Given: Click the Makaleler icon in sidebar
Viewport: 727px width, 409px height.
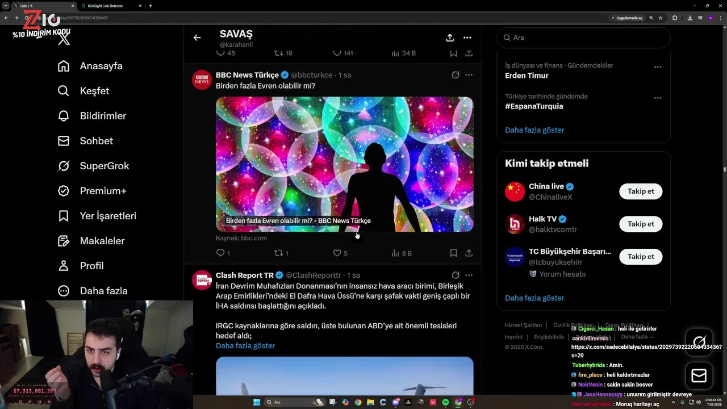Looking at the screenshot, I should tap(64, 241).
